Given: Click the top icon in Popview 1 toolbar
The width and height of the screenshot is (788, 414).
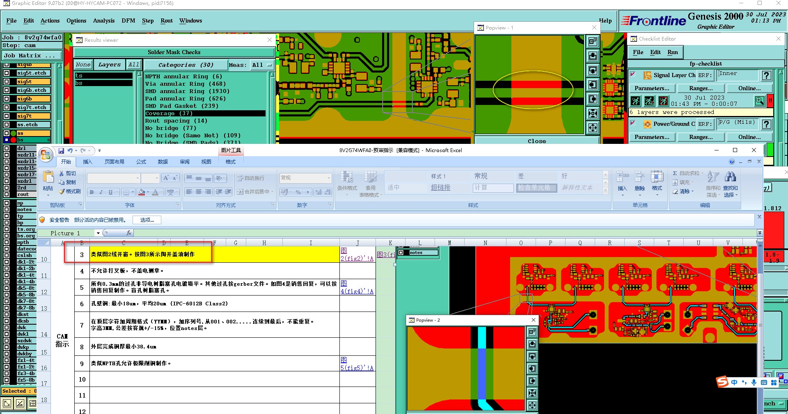Looking at the screenshot, I should point(593,41).
